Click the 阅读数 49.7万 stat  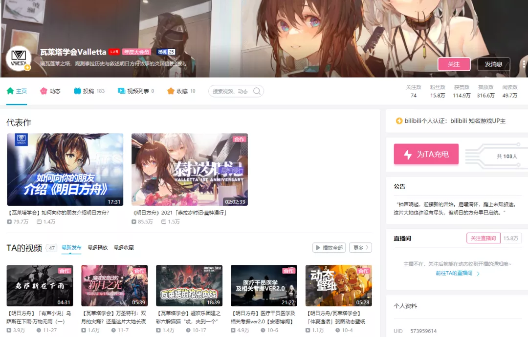click(510, 91)
